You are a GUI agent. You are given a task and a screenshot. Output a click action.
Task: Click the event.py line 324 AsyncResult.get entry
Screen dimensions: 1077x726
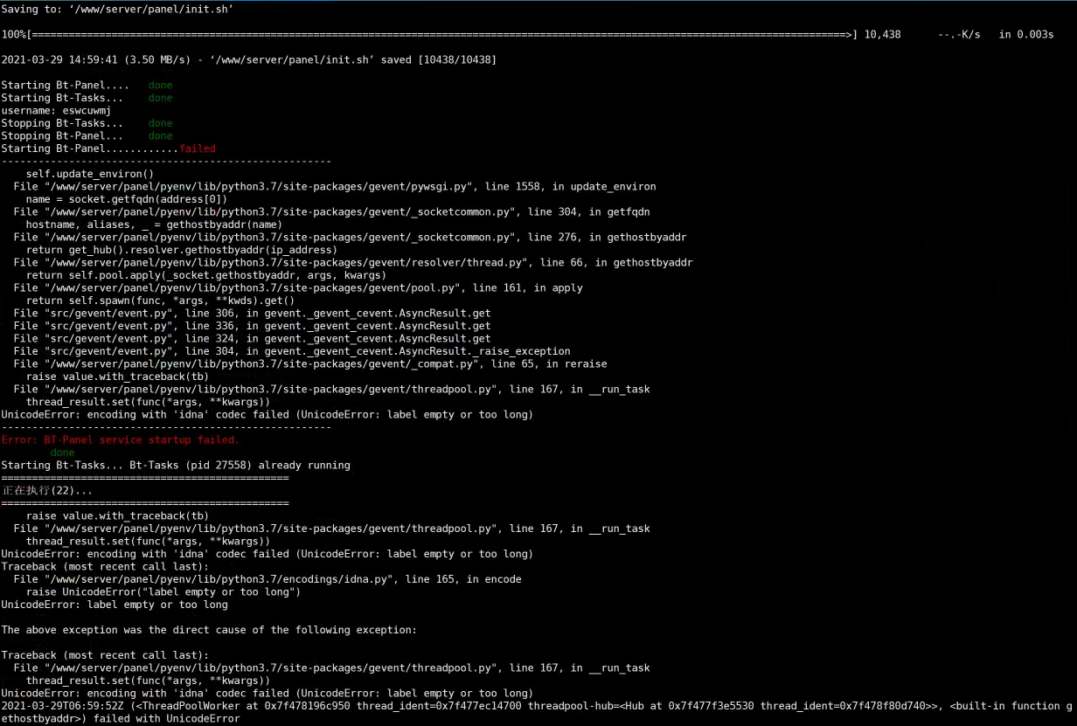[253, 339]
